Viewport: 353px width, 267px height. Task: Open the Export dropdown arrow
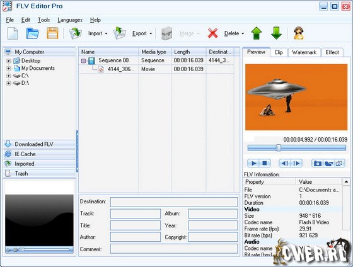pyautogui.click(x=151, y=33)
